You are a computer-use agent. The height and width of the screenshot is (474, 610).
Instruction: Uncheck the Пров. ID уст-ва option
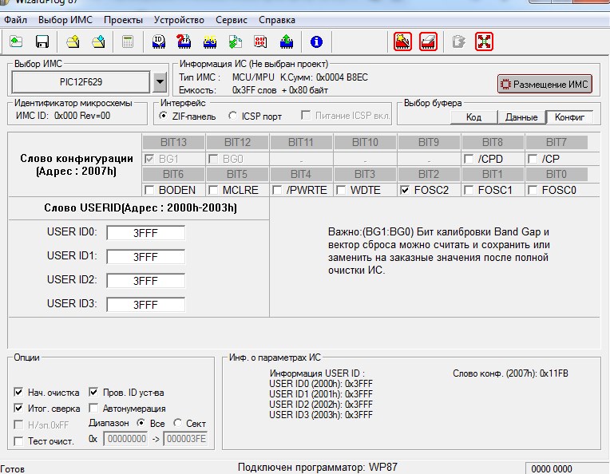click(93, 392)
